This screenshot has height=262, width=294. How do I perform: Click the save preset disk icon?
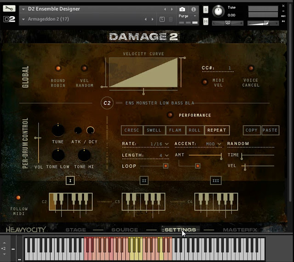tap(162, 19)
